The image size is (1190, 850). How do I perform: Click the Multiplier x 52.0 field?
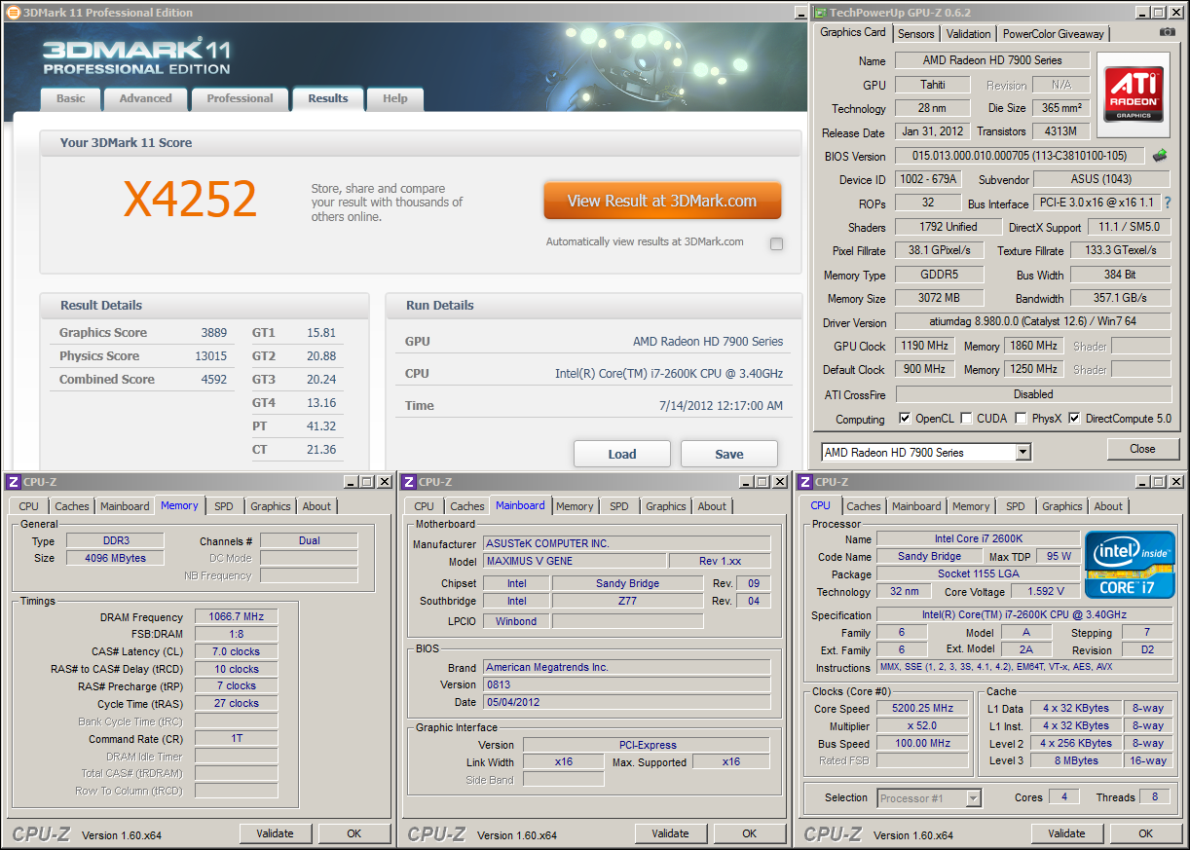922,726
